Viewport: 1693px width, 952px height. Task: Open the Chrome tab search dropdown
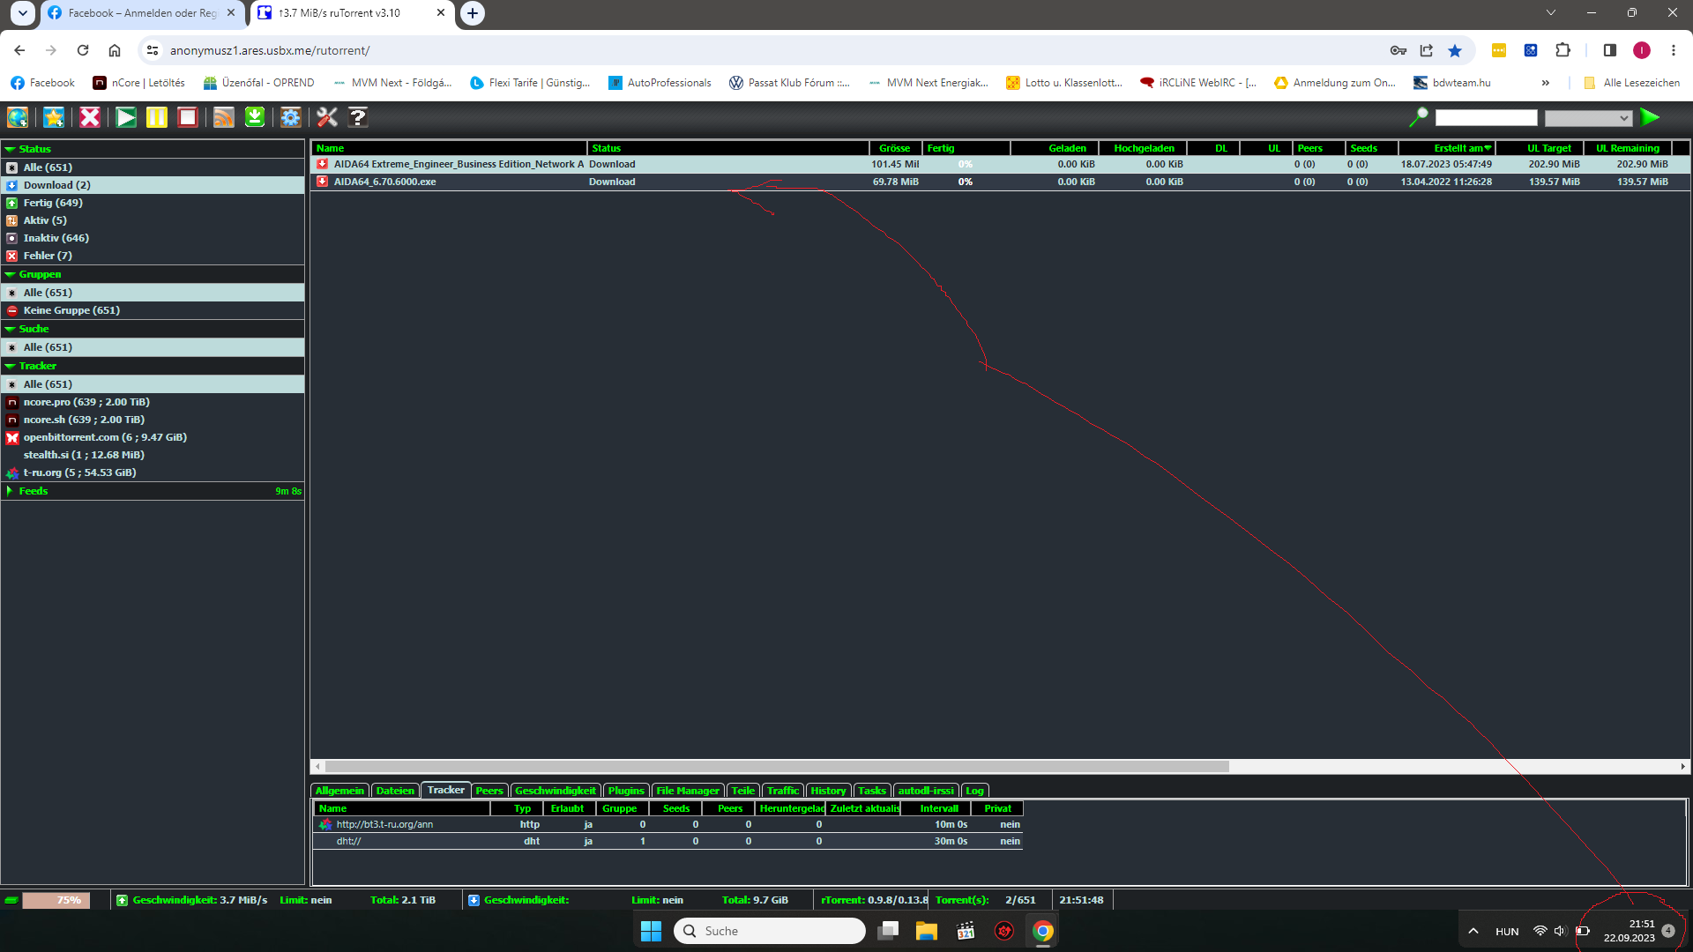[22, 13]
